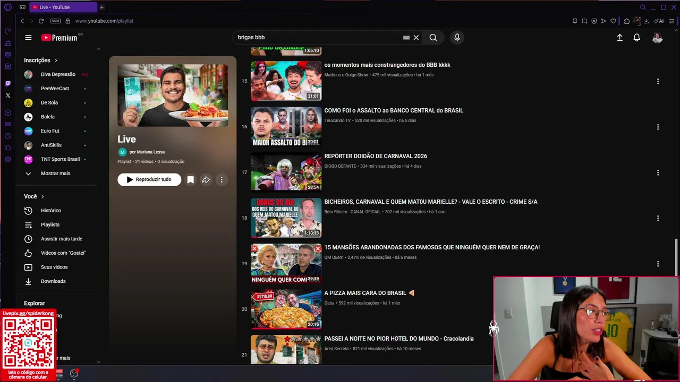Share the Live playlist

(206, 180)
